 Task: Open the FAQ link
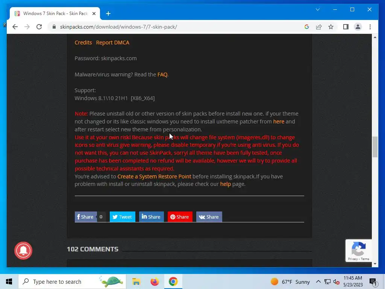point(162,75)
